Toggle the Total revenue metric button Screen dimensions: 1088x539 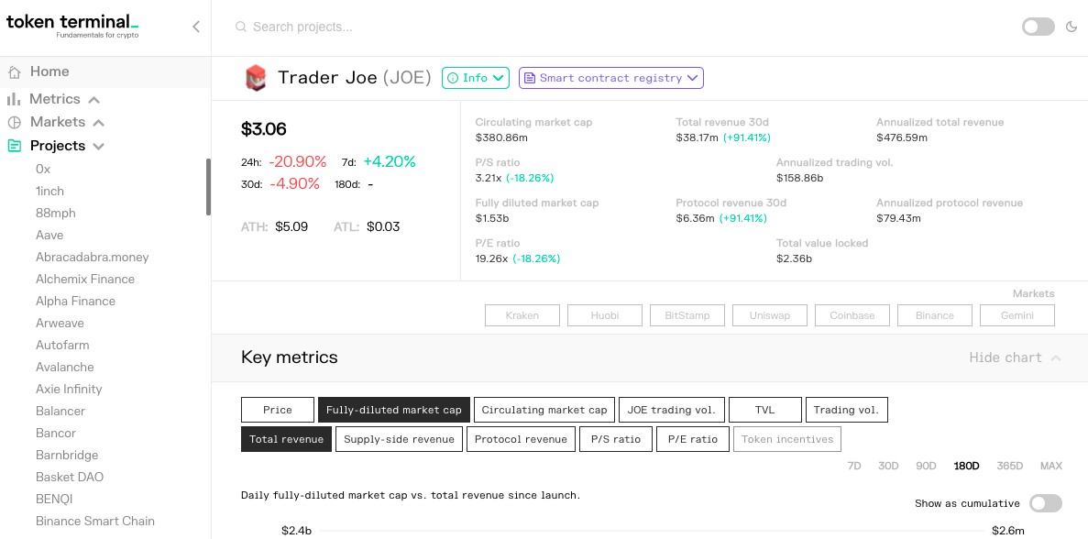pyautogui.click(x=287, y=439)
